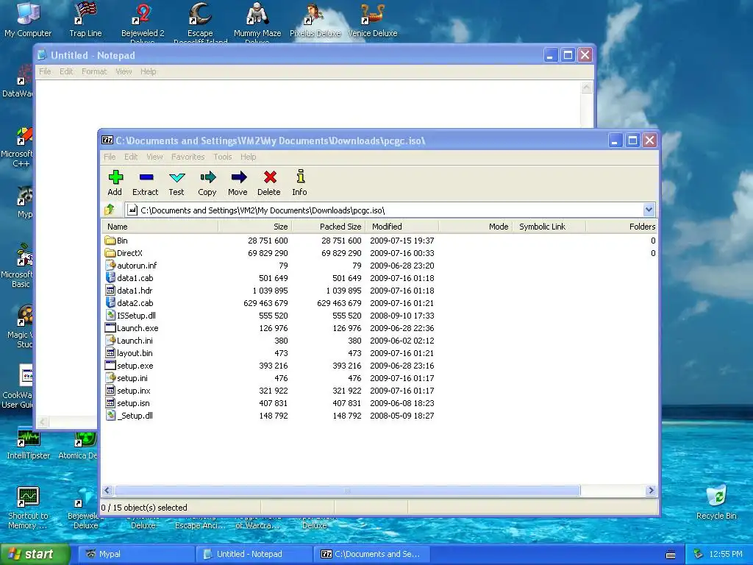Click the data2.cab file icon

click(x=110, y=302)
